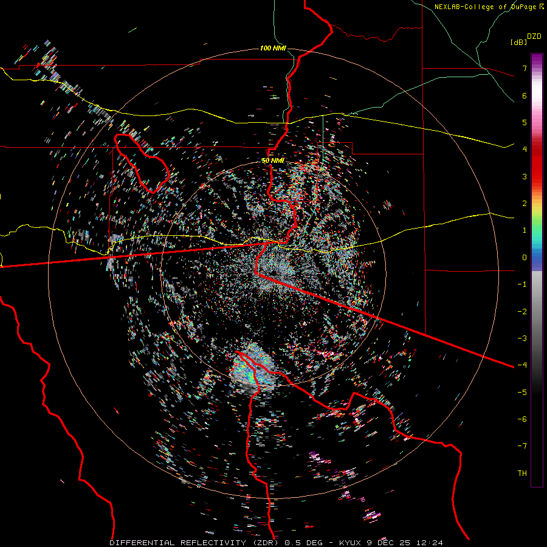Click the 12:24 timestamp in caption
547x547 pixels.
pos(429,543)
